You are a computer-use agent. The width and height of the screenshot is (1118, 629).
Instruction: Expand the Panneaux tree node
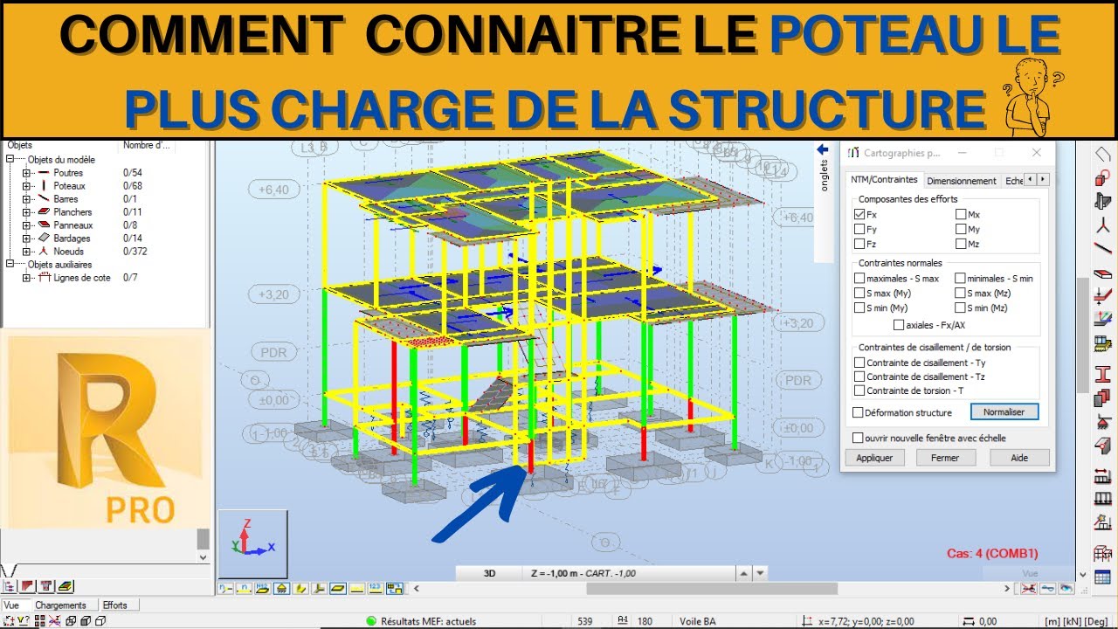[x=26, y=225]
